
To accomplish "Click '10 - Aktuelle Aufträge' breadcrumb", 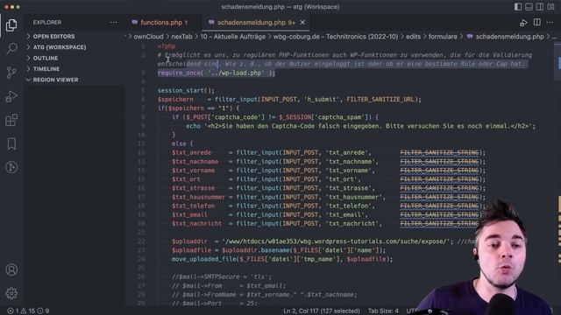I will (x=233, y=37).
